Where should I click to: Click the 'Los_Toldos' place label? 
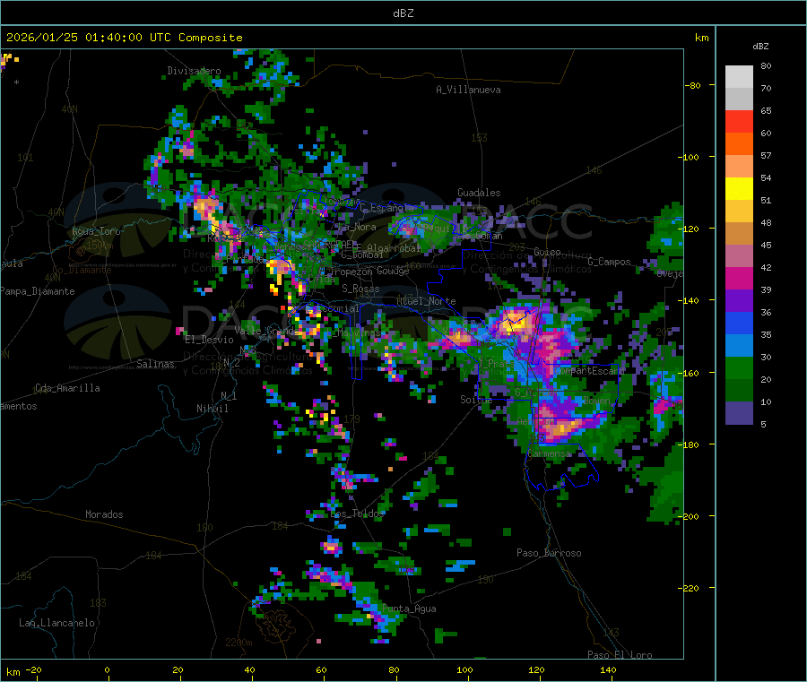pyautogui.click(x=357, y=514)
